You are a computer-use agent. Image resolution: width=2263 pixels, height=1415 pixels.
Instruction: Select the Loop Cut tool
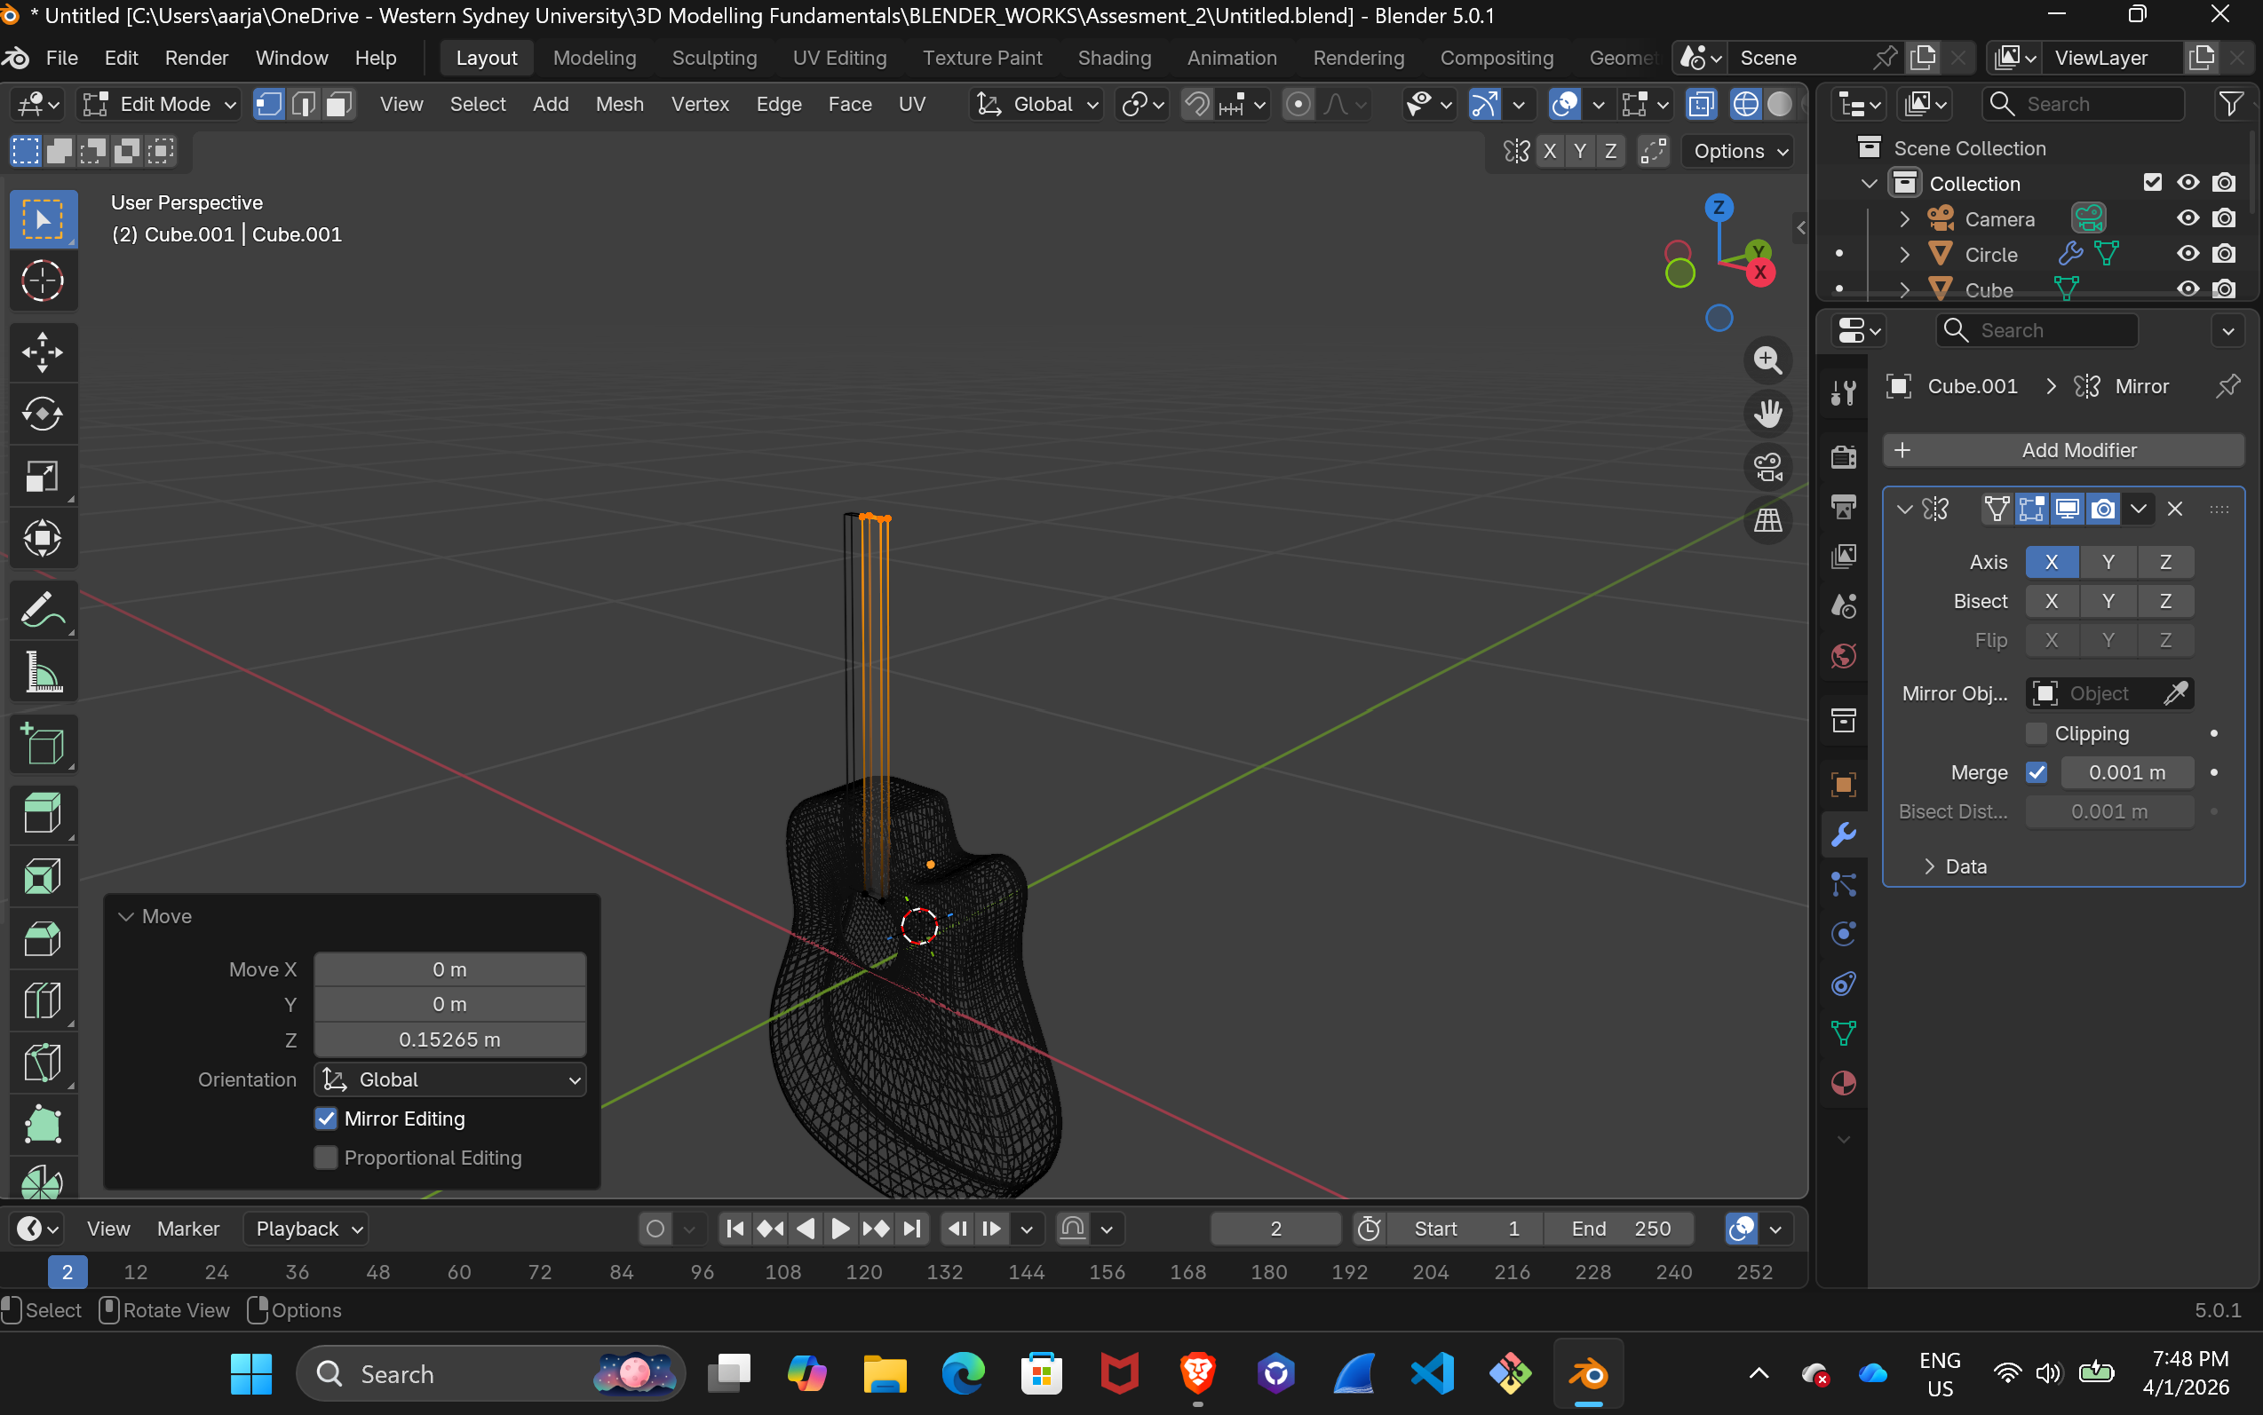[x=42, y=1000]
